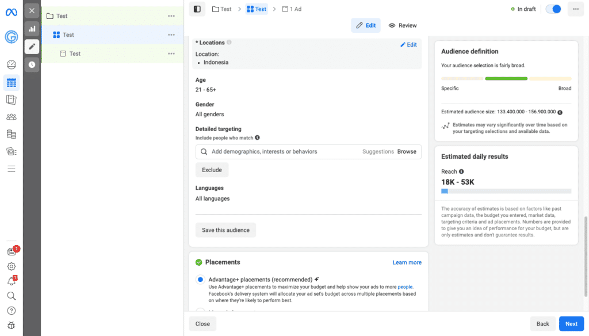Open top-right more actions menu
The width and height of the screenshot is (589, 336).
click(576, 9)
